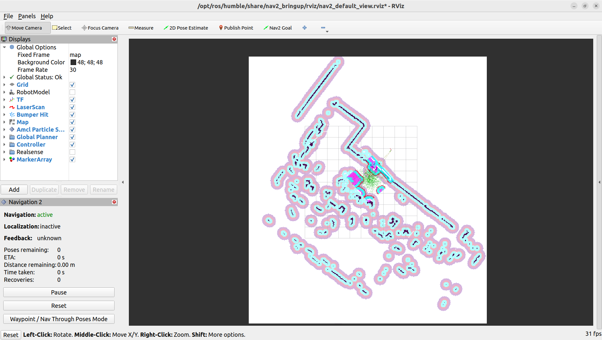Open the Panels menu
Image resolution: width=602 pixels, height=340 pixels.
pyautogui.click(x=27, y=16)
